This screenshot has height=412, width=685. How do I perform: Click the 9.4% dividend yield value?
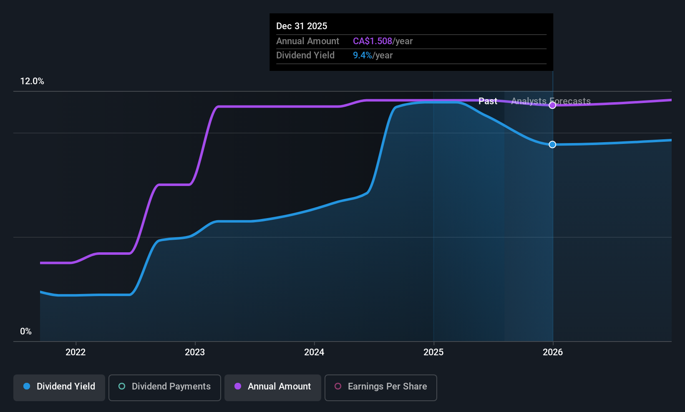tap(363, 55)
